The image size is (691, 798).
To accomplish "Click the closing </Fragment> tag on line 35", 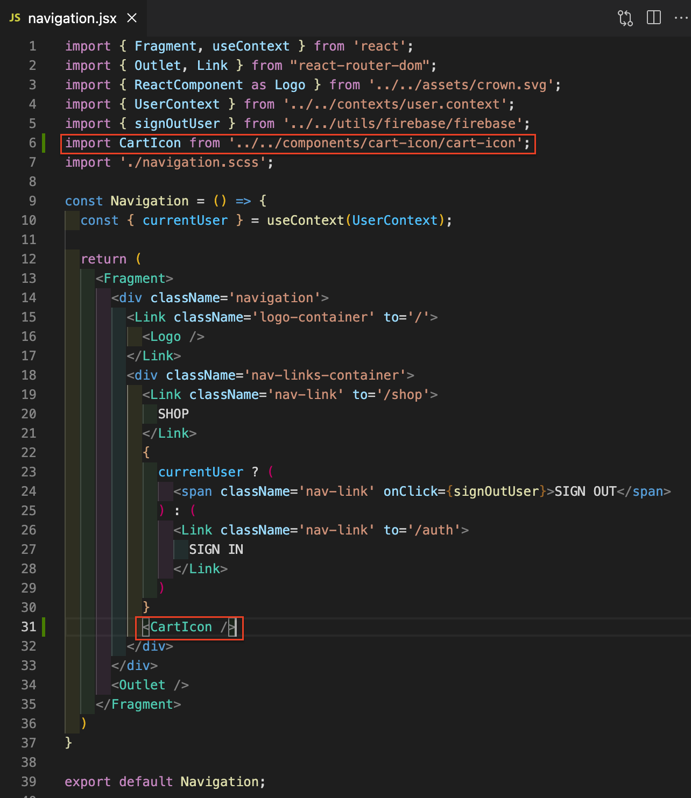I will [x=138, y=704].
